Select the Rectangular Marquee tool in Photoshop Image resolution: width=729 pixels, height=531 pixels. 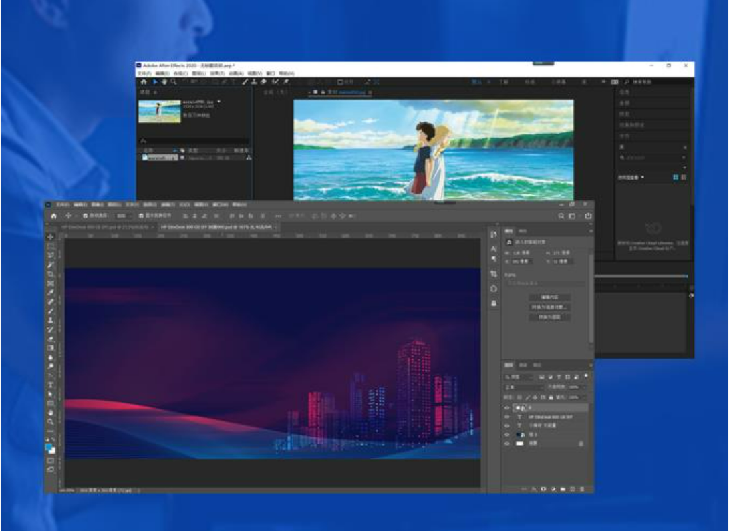point(51,246)
